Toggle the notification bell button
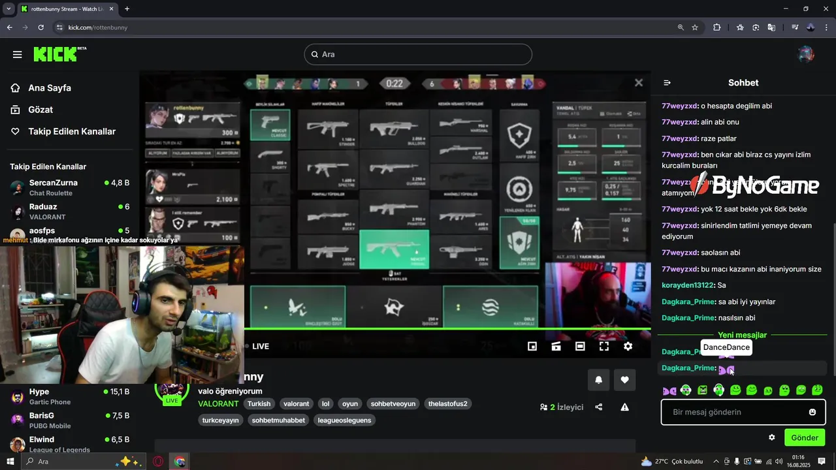This screenshot has height=470, width=836. 598,380
